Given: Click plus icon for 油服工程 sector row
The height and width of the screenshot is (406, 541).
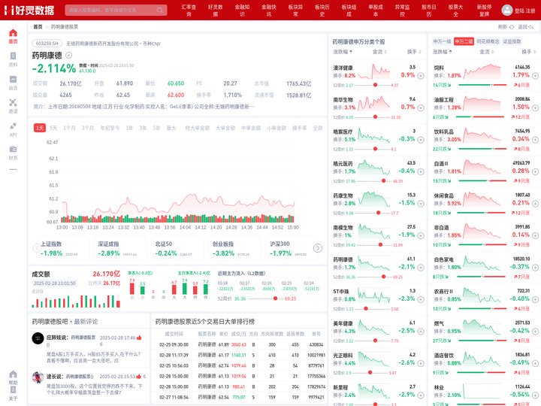Looking at the screenshot, I should coord(535,108).
